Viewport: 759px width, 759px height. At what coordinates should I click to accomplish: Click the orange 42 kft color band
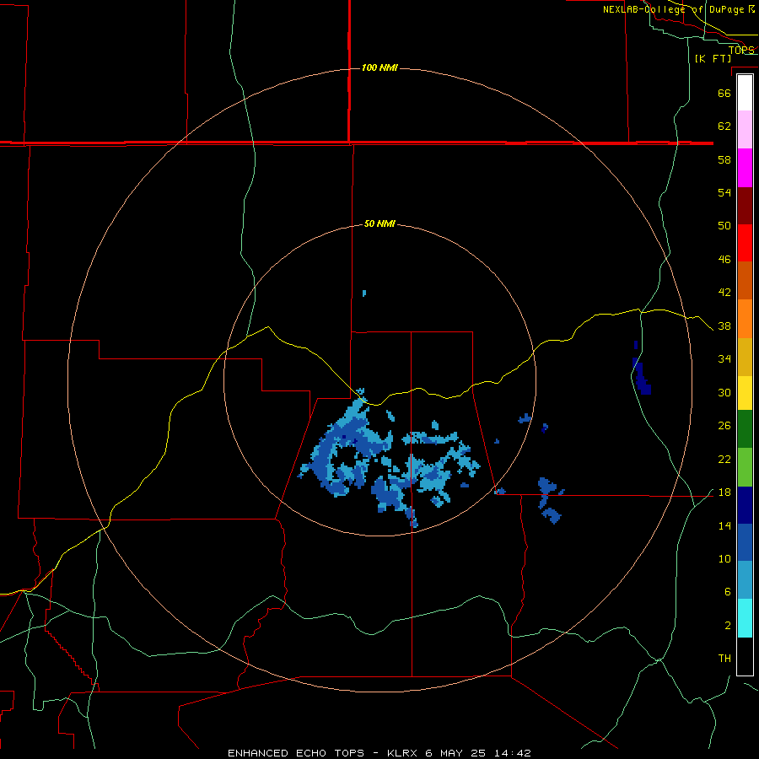coord(745,319)
